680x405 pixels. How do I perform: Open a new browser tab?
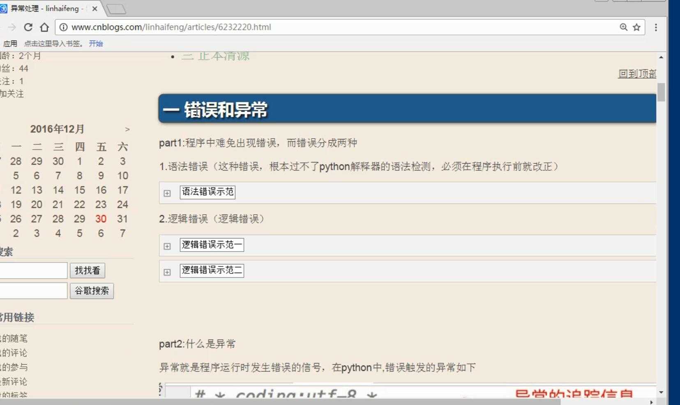(x=116, y=9)
